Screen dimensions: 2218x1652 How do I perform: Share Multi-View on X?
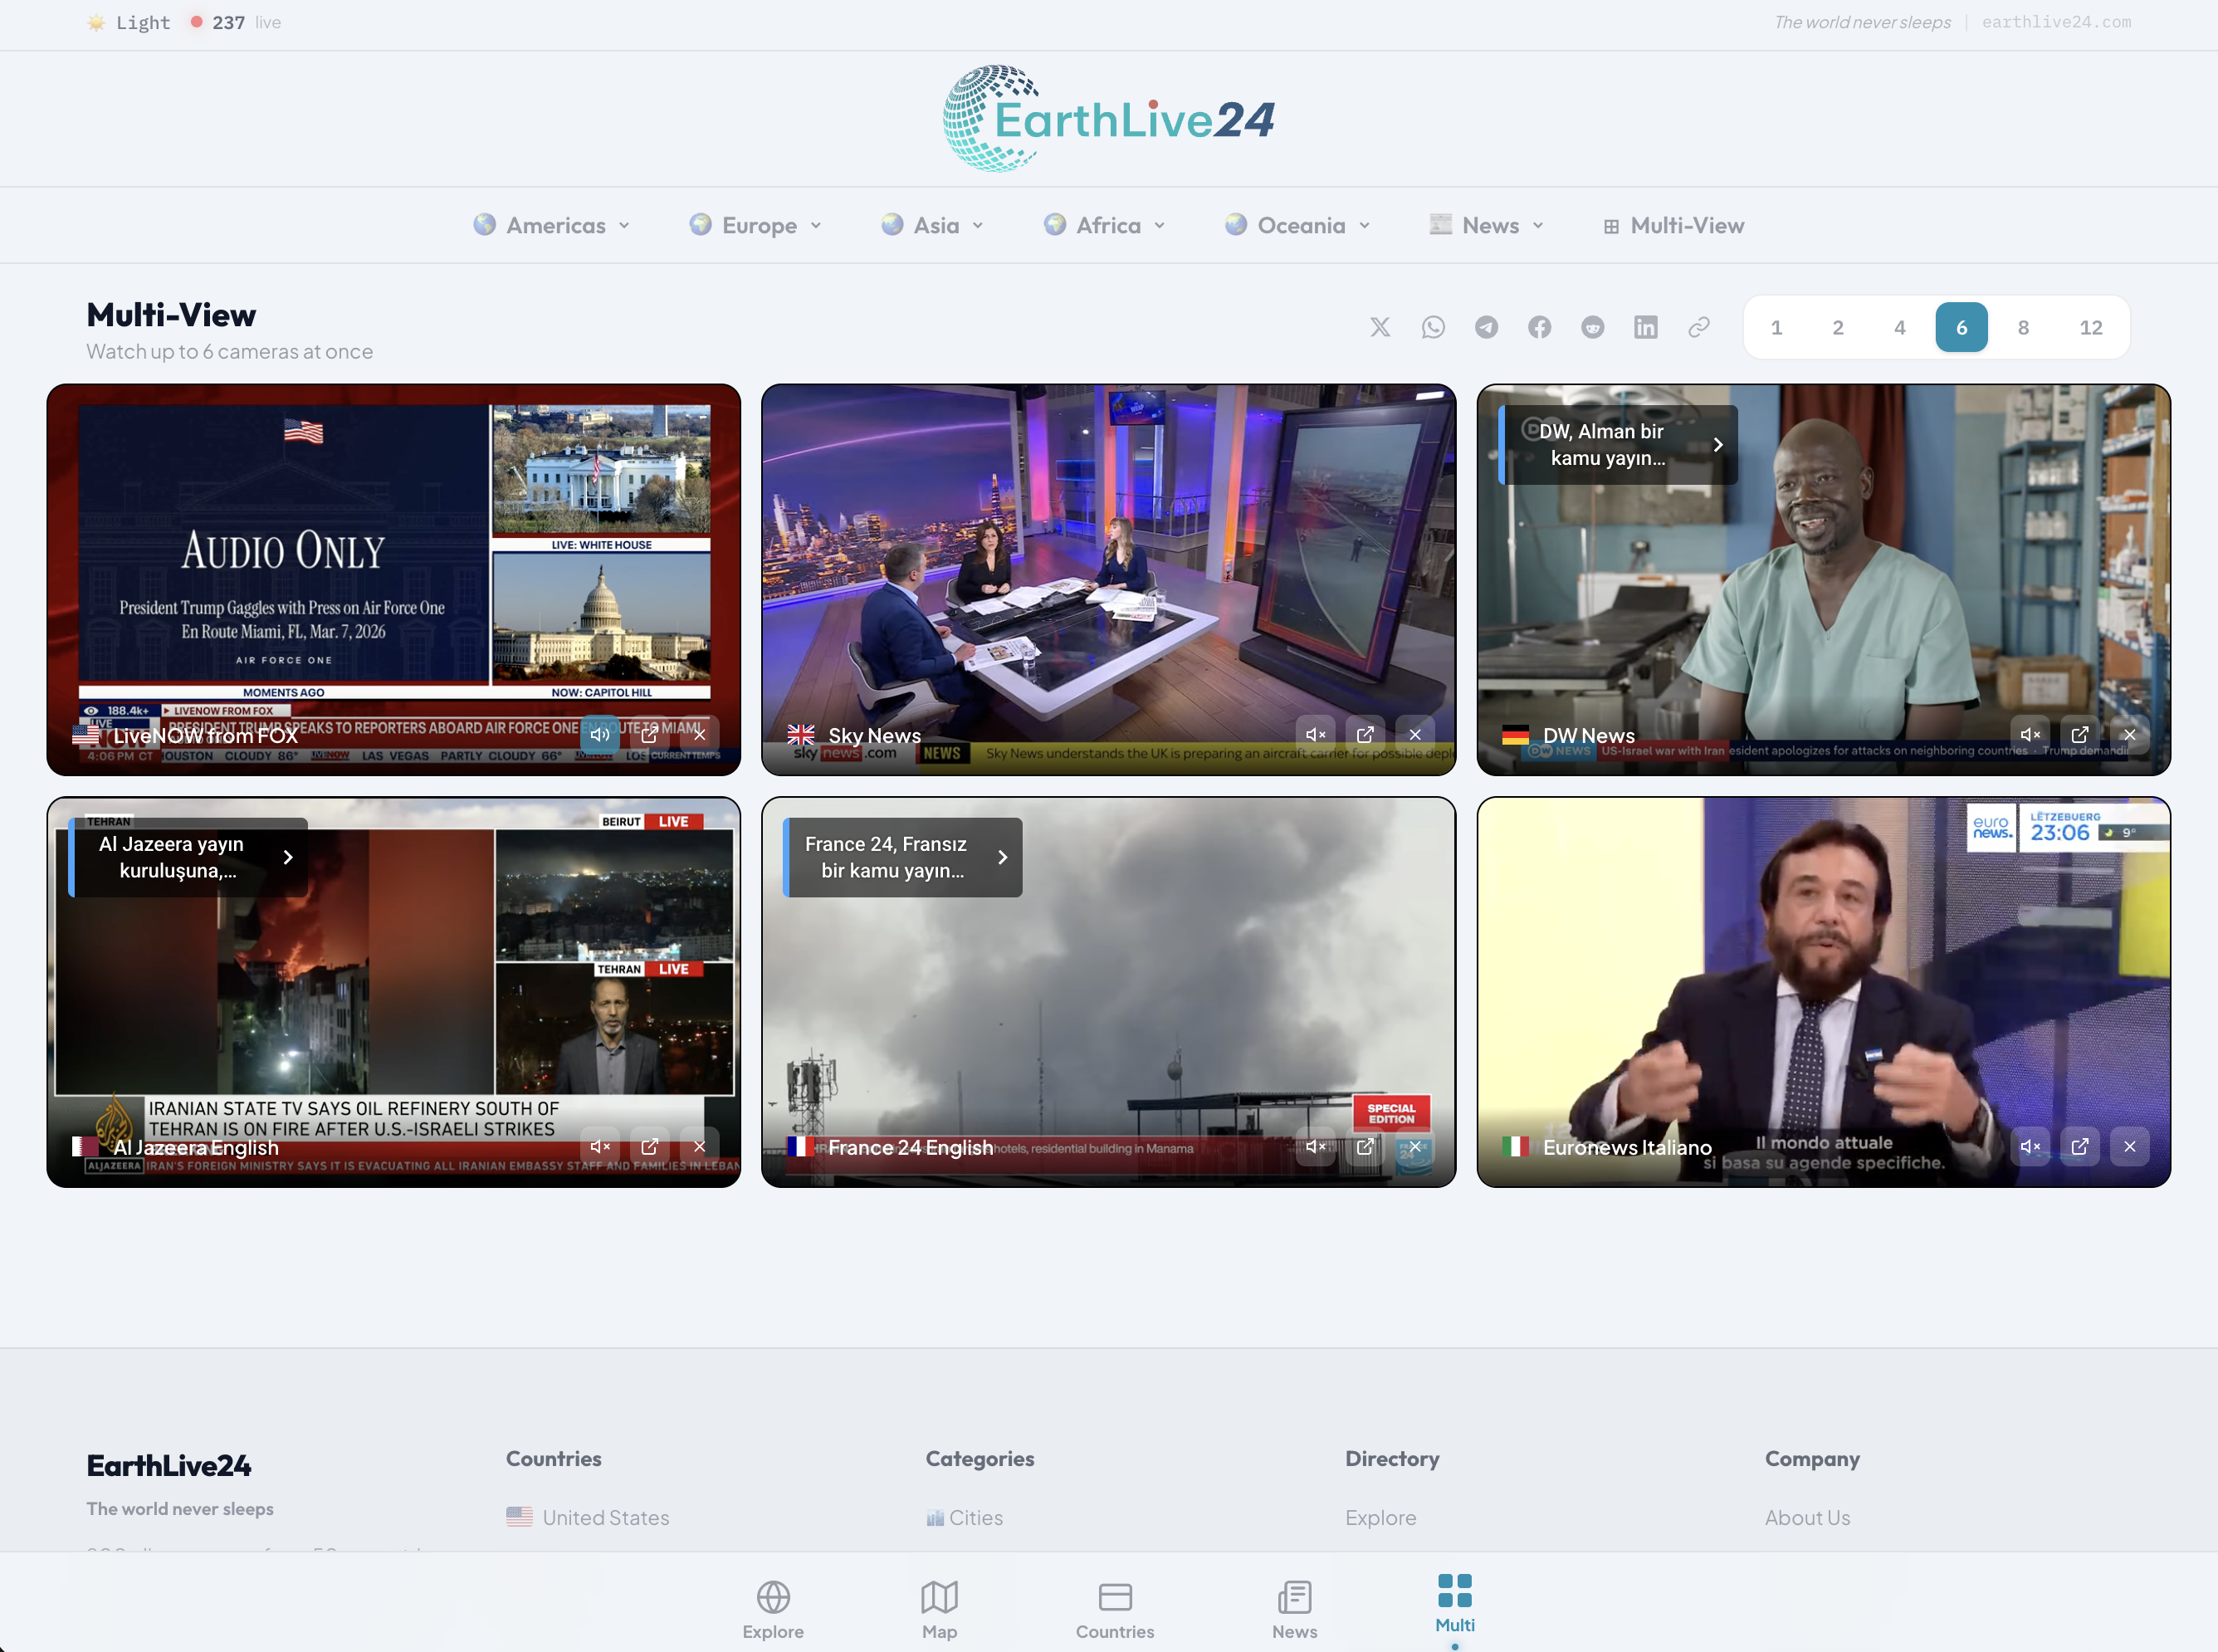(x=1381, y=327)
